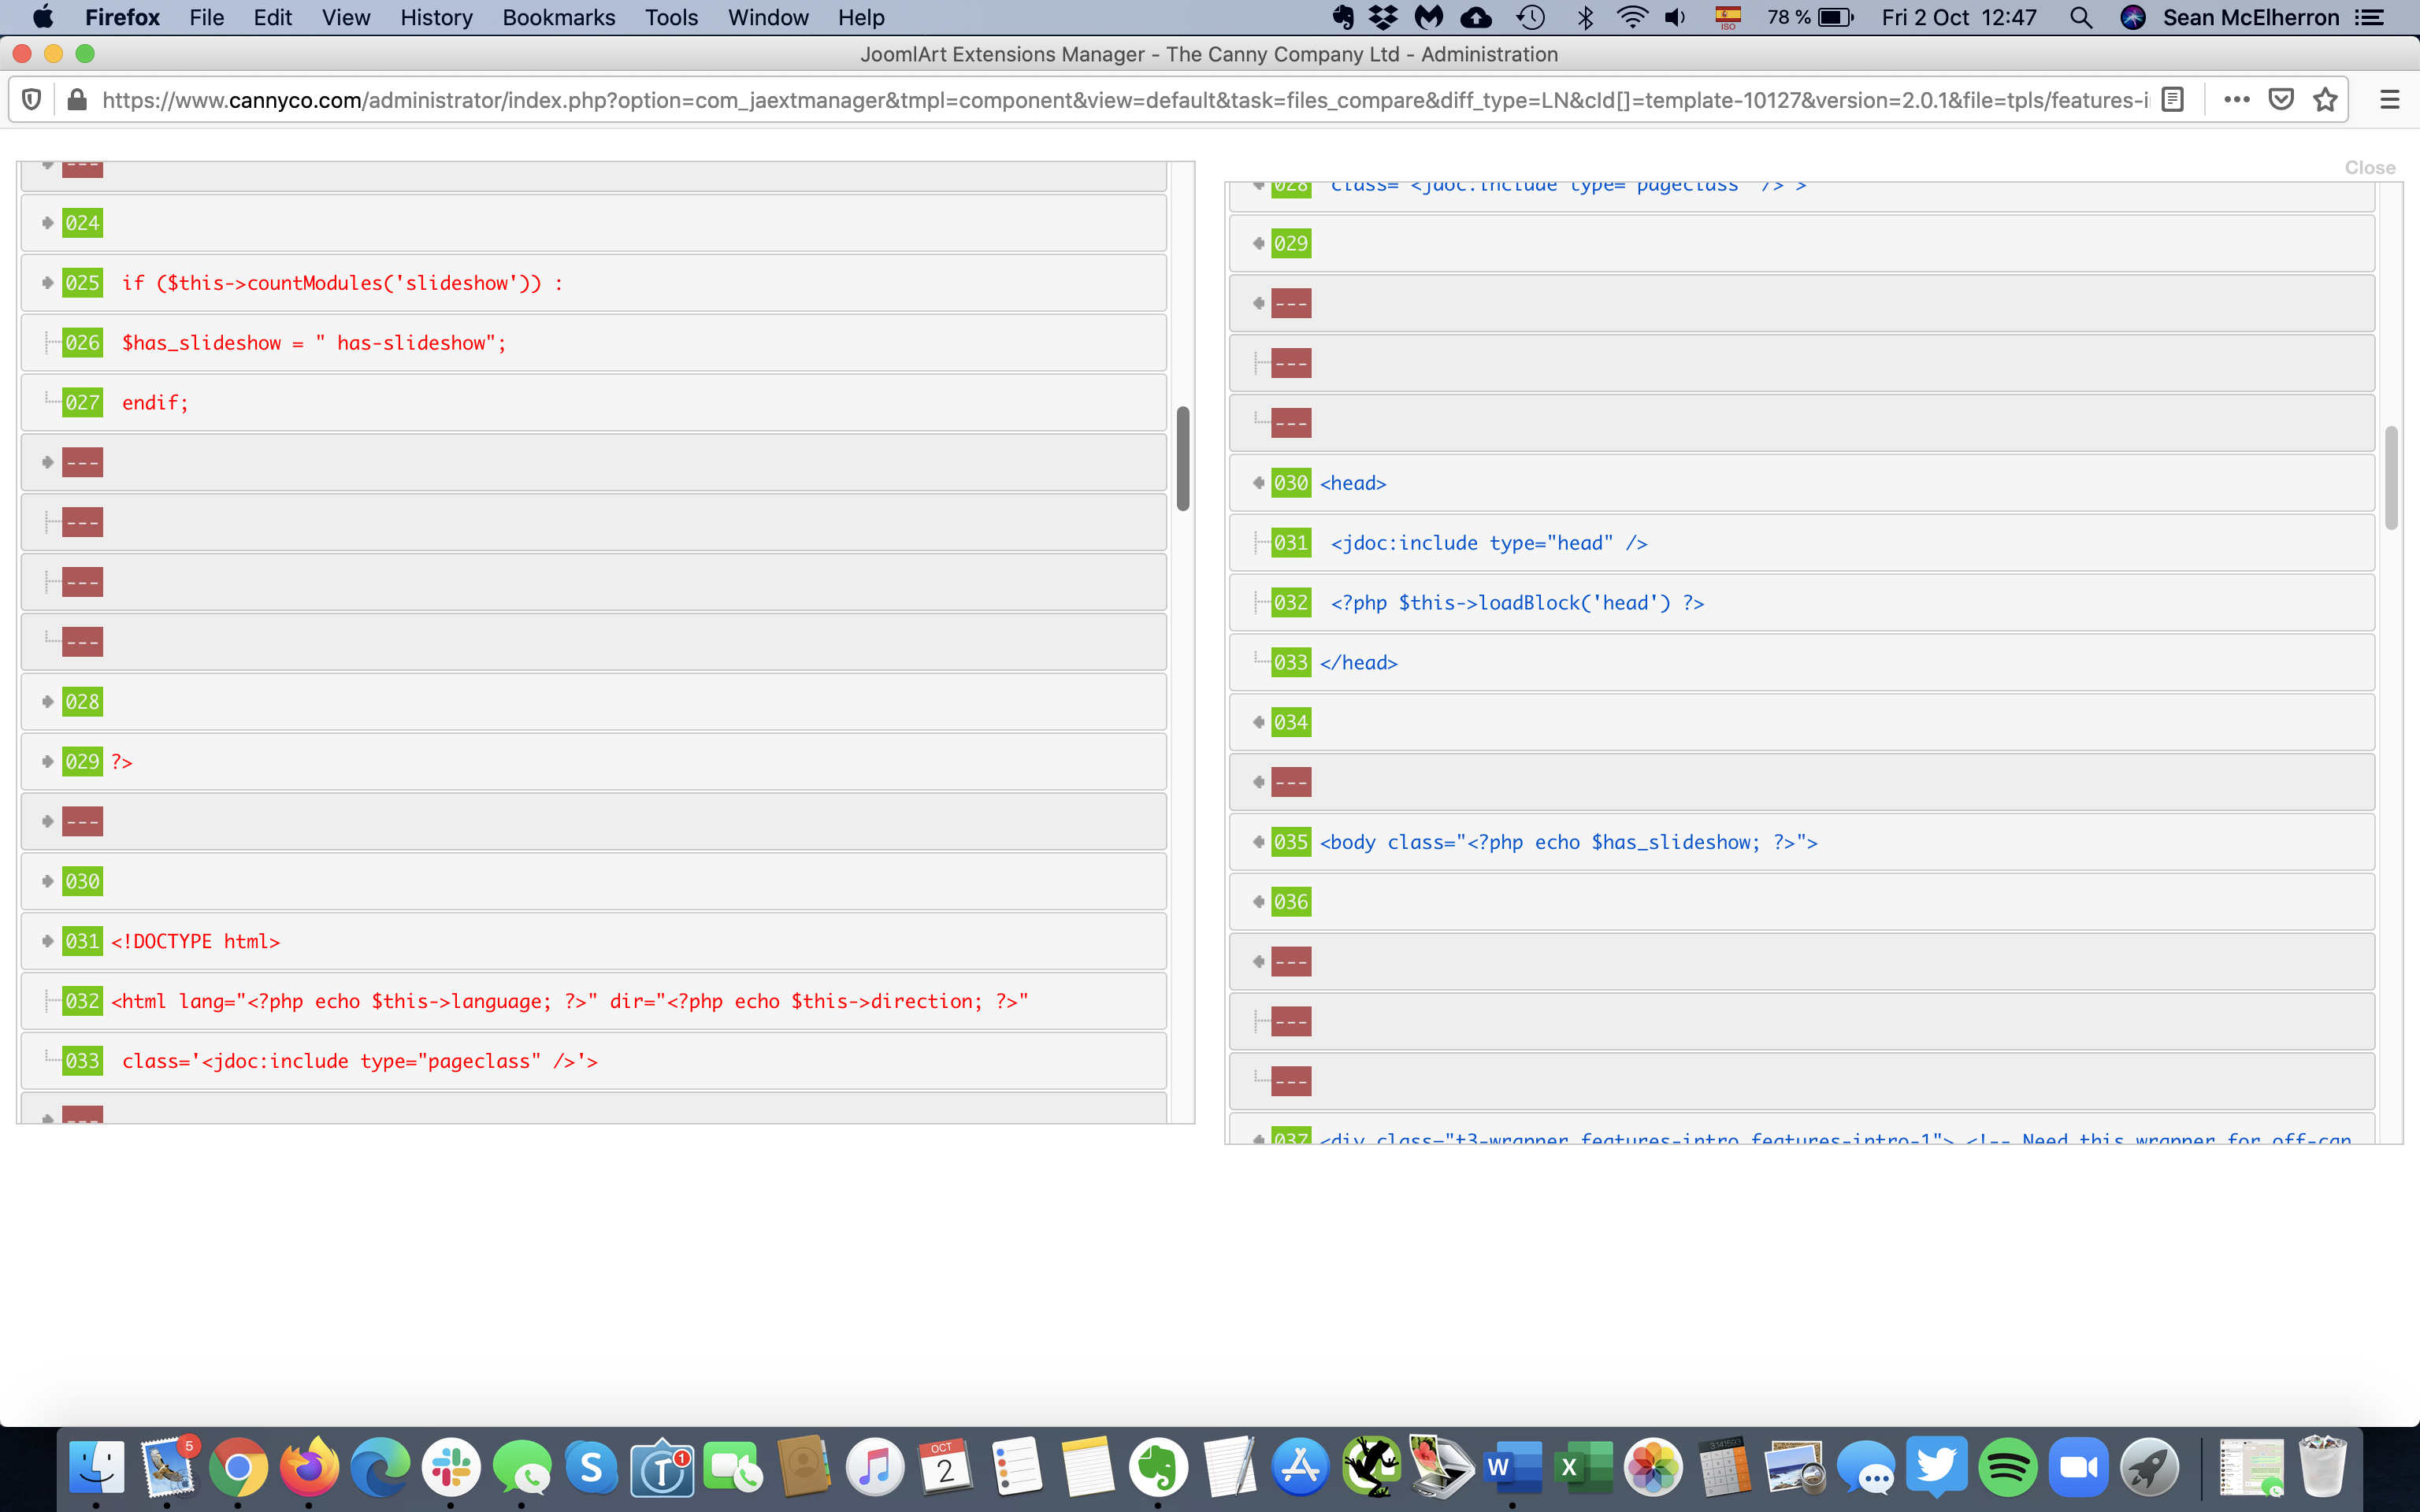This screenshot has height=1512, width=2420.
Task: View site security padlock info
Action: pyautogui.click(x=76, y=100)
